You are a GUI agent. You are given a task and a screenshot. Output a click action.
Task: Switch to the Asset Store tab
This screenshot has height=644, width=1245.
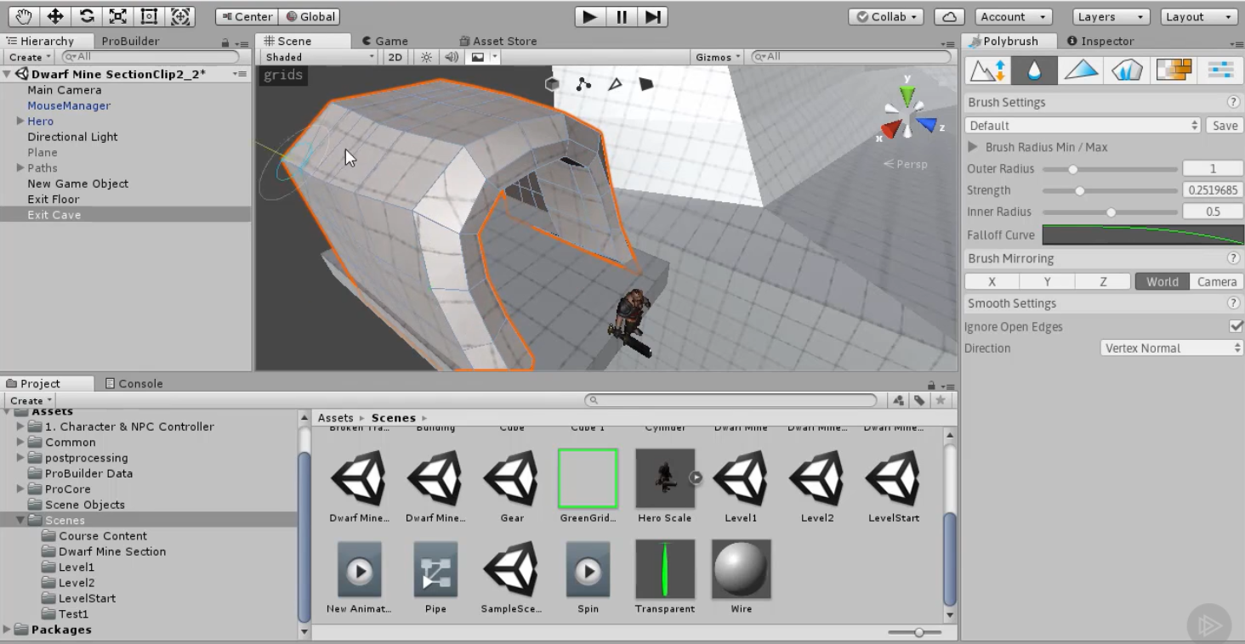[497, 41]
